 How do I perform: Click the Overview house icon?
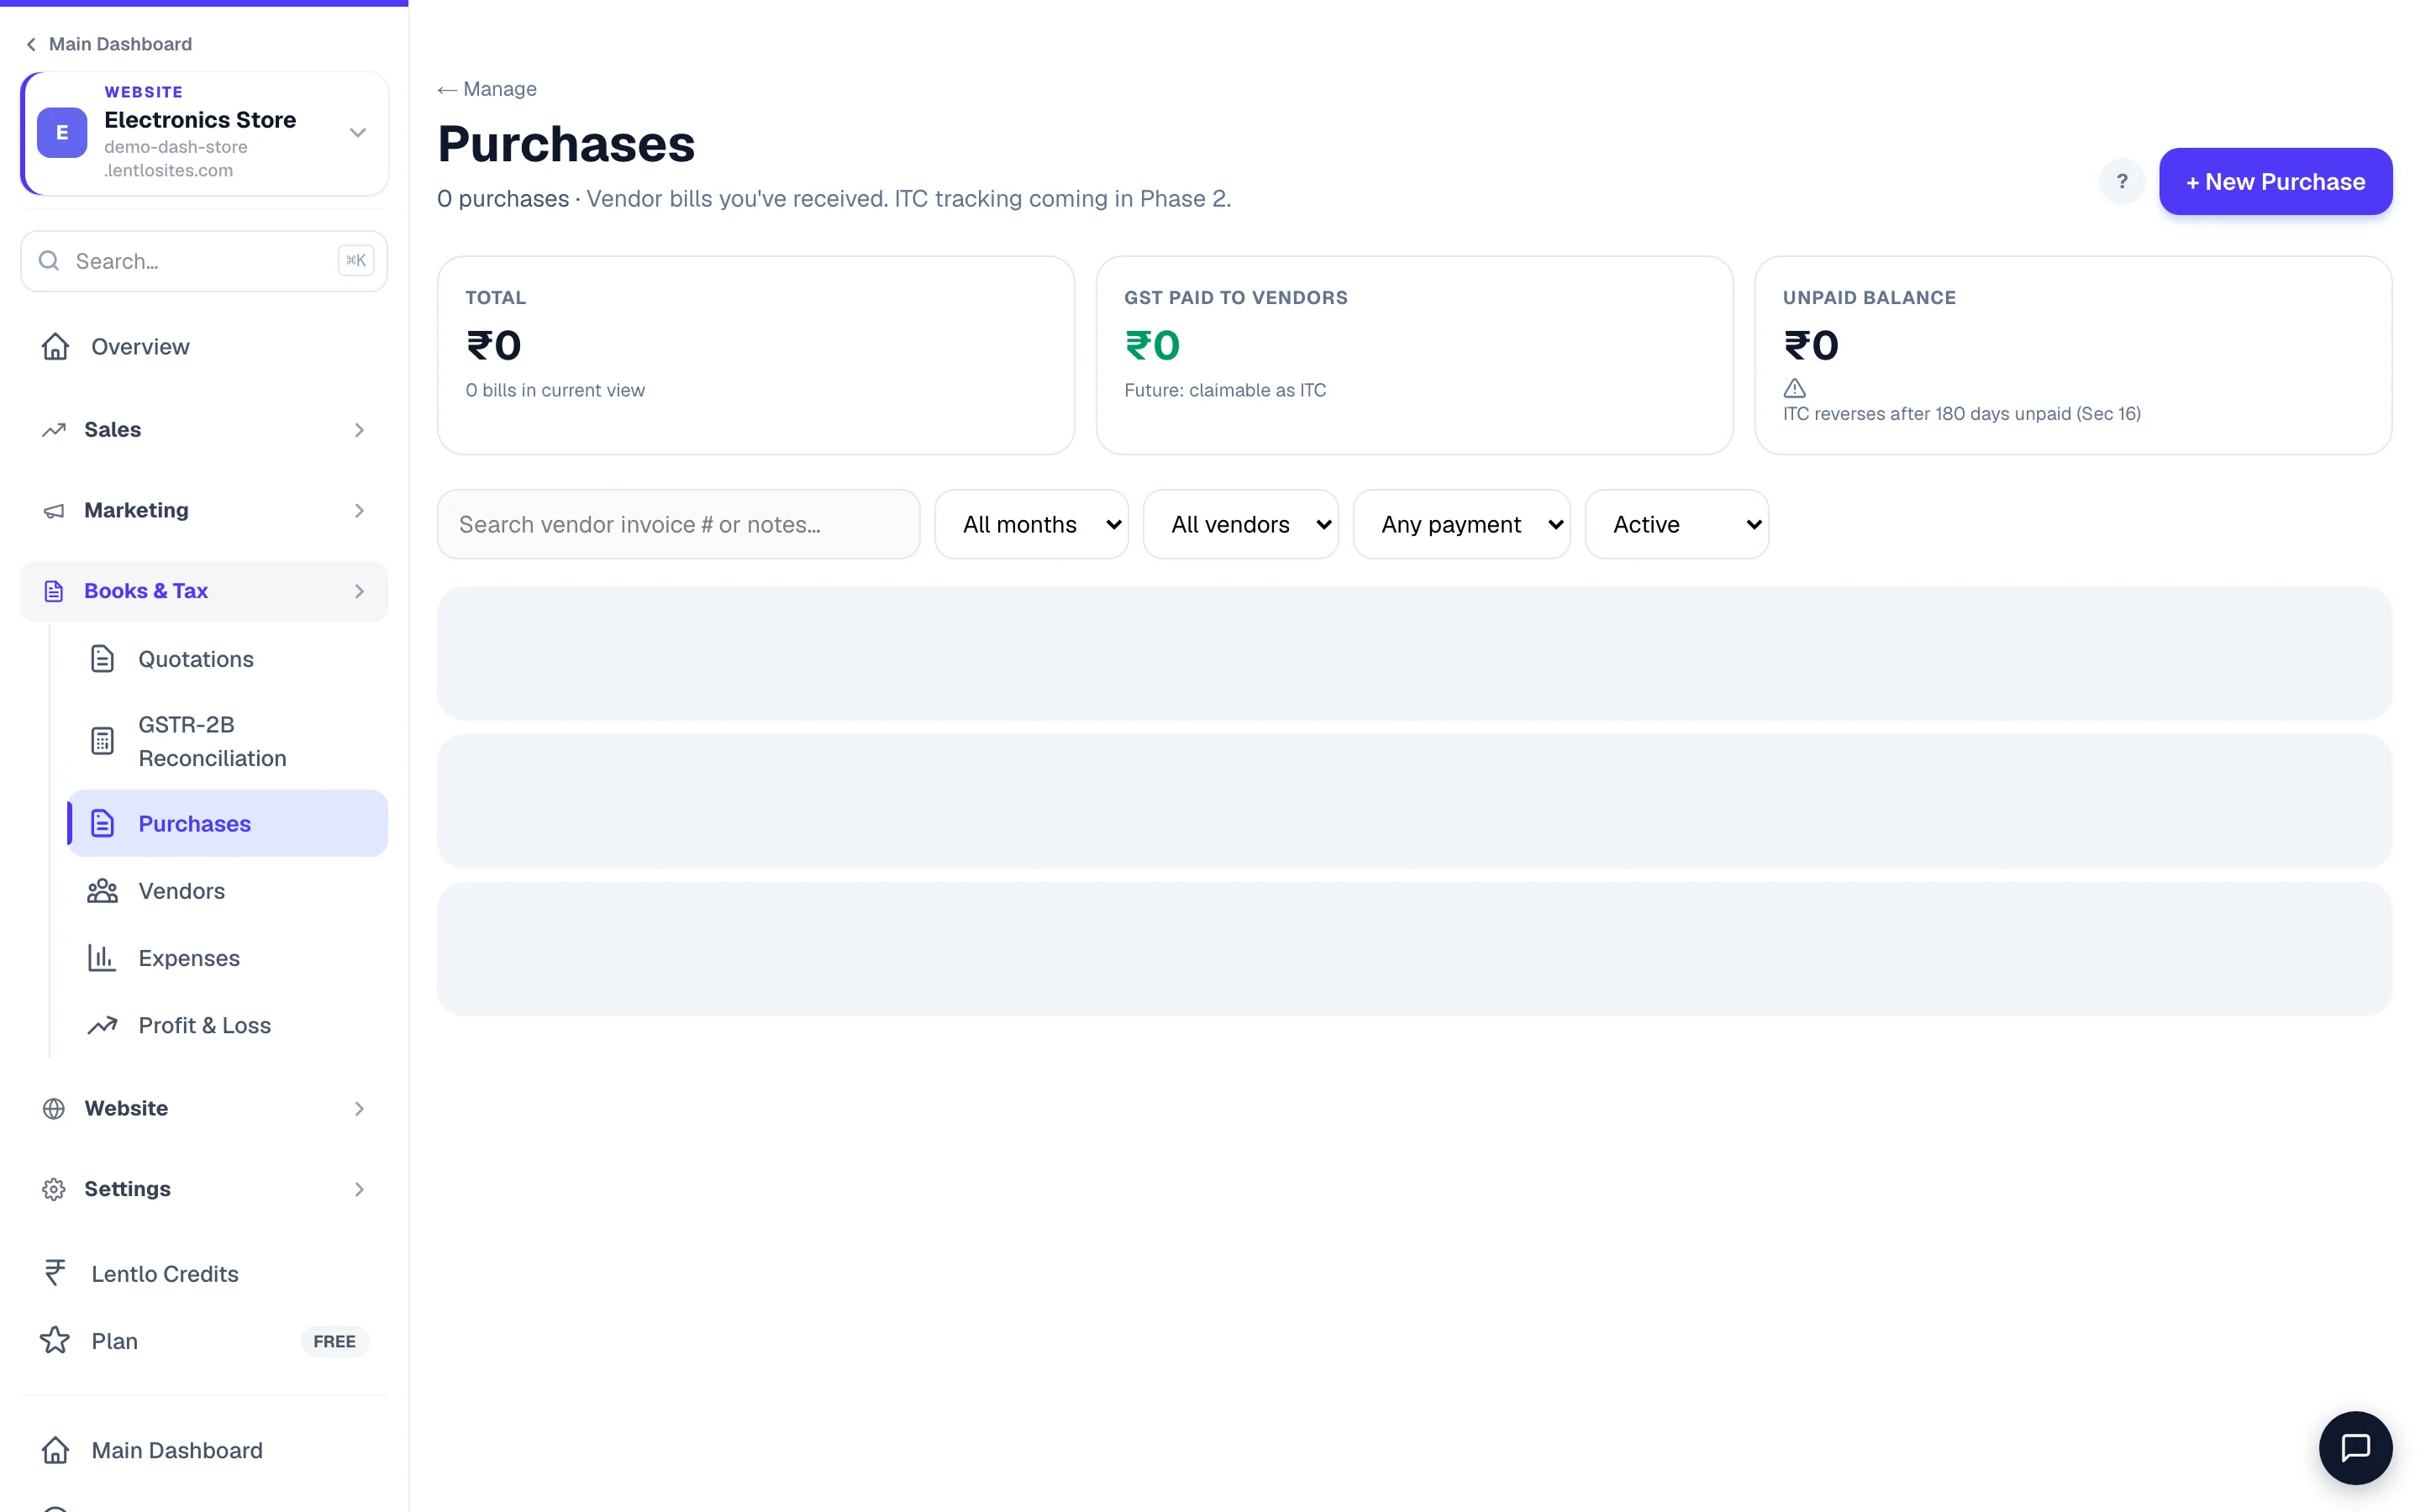pyautogui.click(x=55, y=346)
